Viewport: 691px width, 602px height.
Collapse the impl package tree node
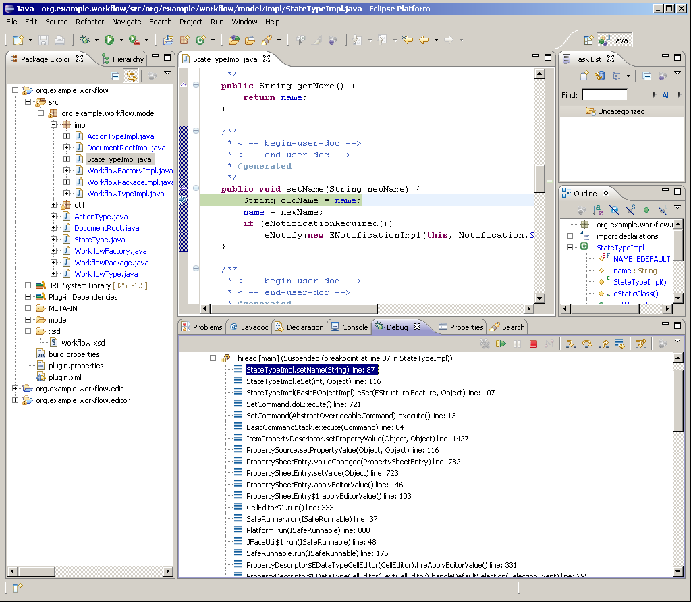pos(54,125)
